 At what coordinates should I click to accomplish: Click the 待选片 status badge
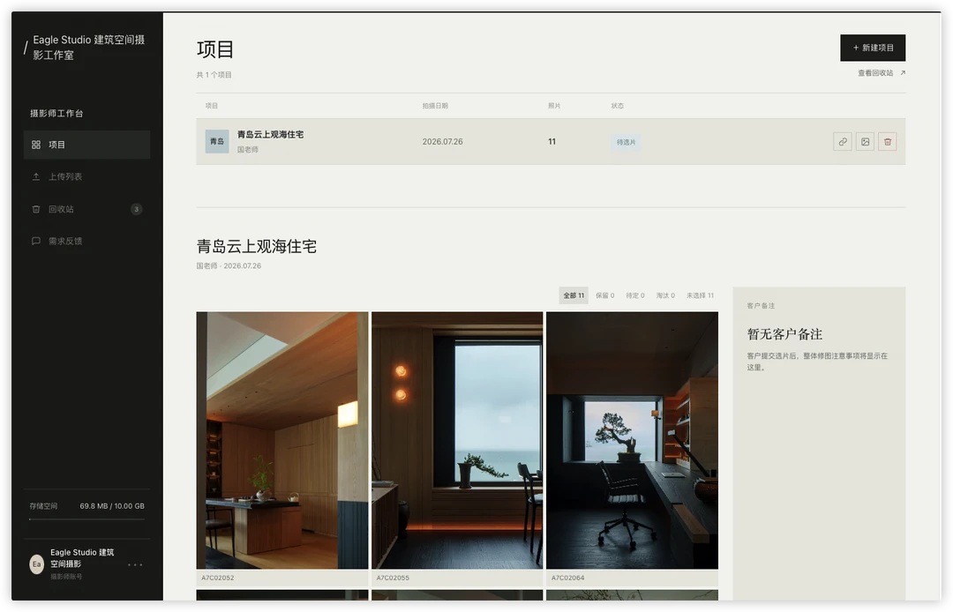[x=626, y=142]
